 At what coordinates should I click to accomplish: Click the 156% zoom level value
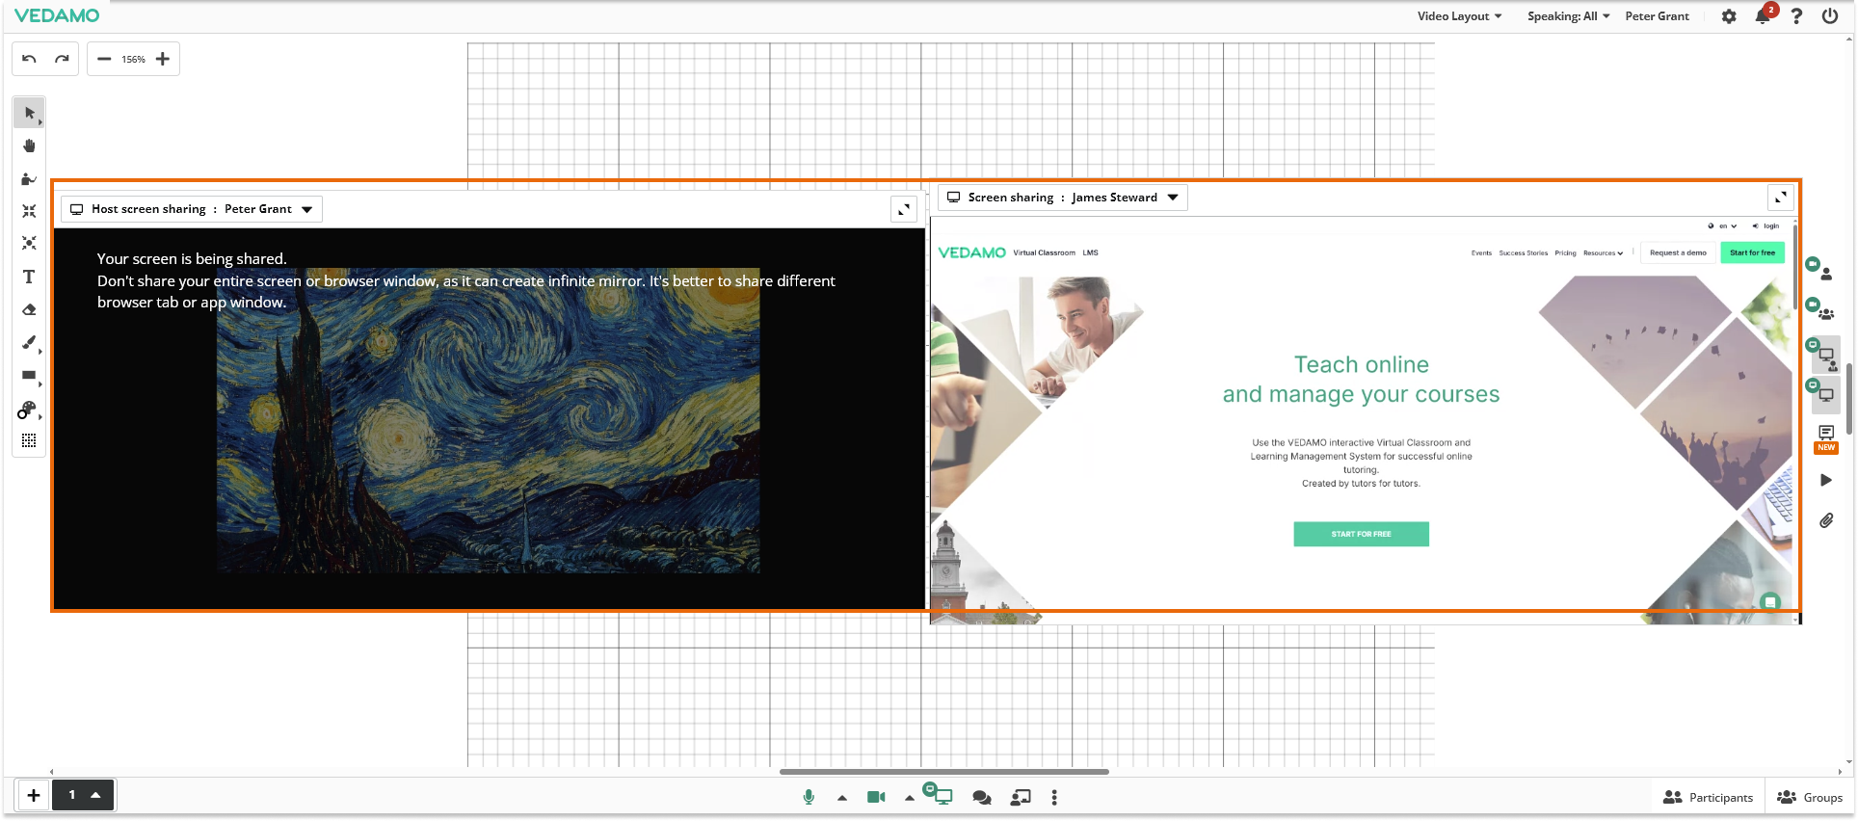click(133, 60)
